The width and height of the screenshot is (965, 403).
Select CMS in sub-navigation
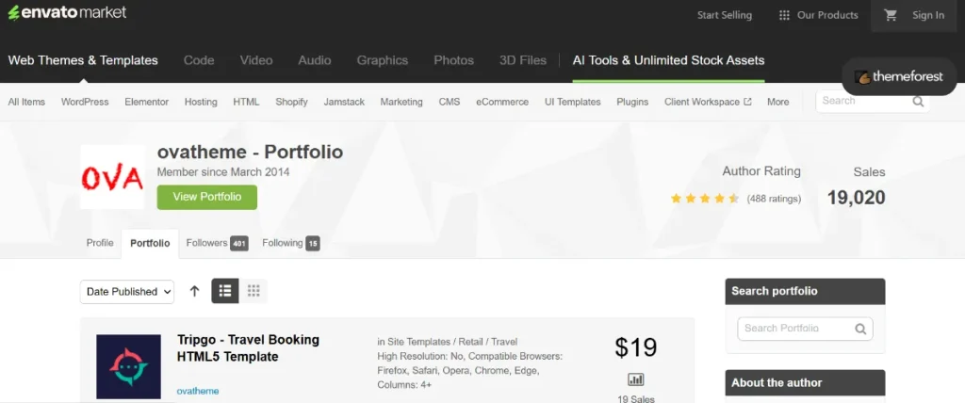pos(450,102)
